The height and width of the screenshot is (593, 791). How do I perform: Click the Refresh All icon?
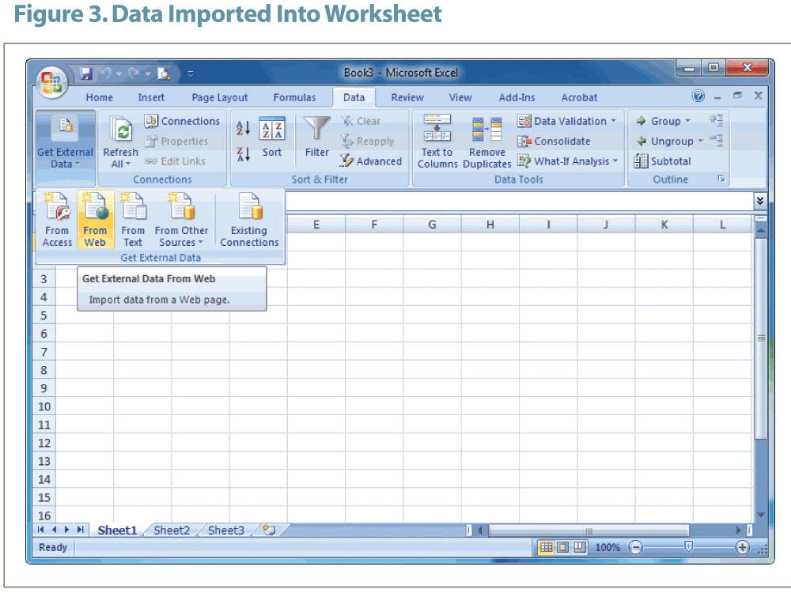[122, 130]
